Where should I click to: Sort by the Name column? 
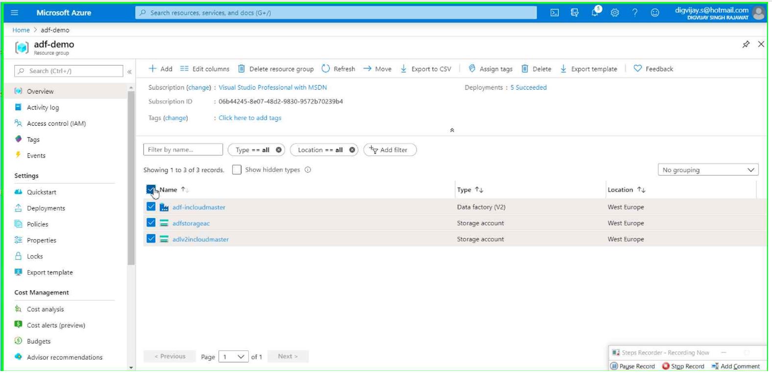(x=173, y=190)
